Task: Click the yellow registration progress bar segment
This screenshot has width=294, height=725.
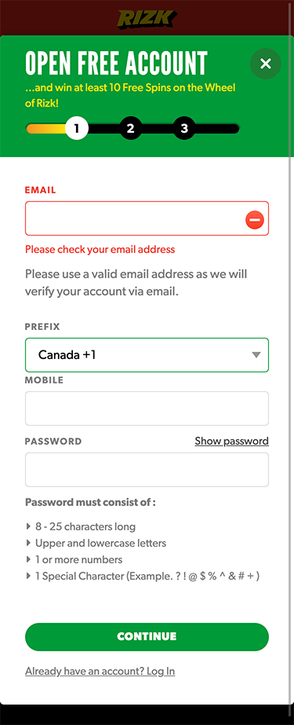Action: [45, 129]
